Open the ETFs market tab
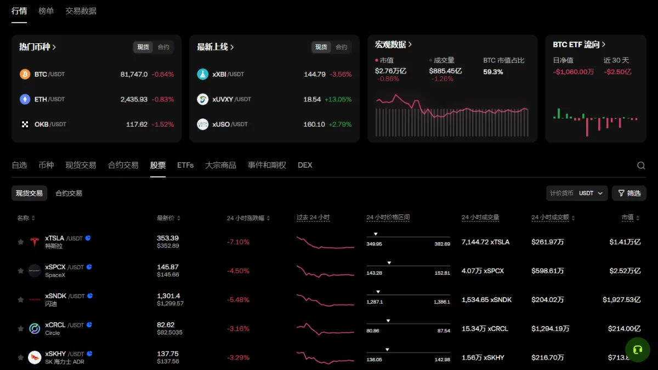Viewport: 658px width, 370px height. [185, 165]
